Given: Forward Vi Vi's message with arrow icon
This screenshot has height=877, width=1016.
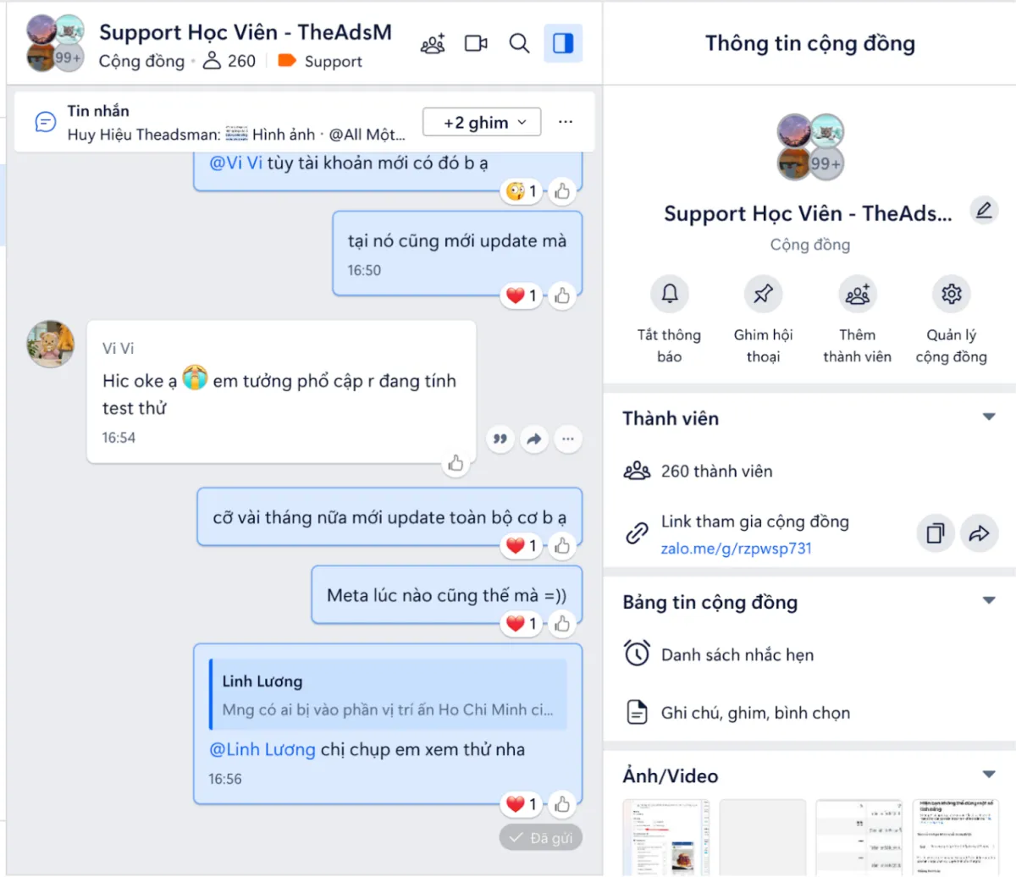Looking at the screenshot, I should tap(534, 438).
